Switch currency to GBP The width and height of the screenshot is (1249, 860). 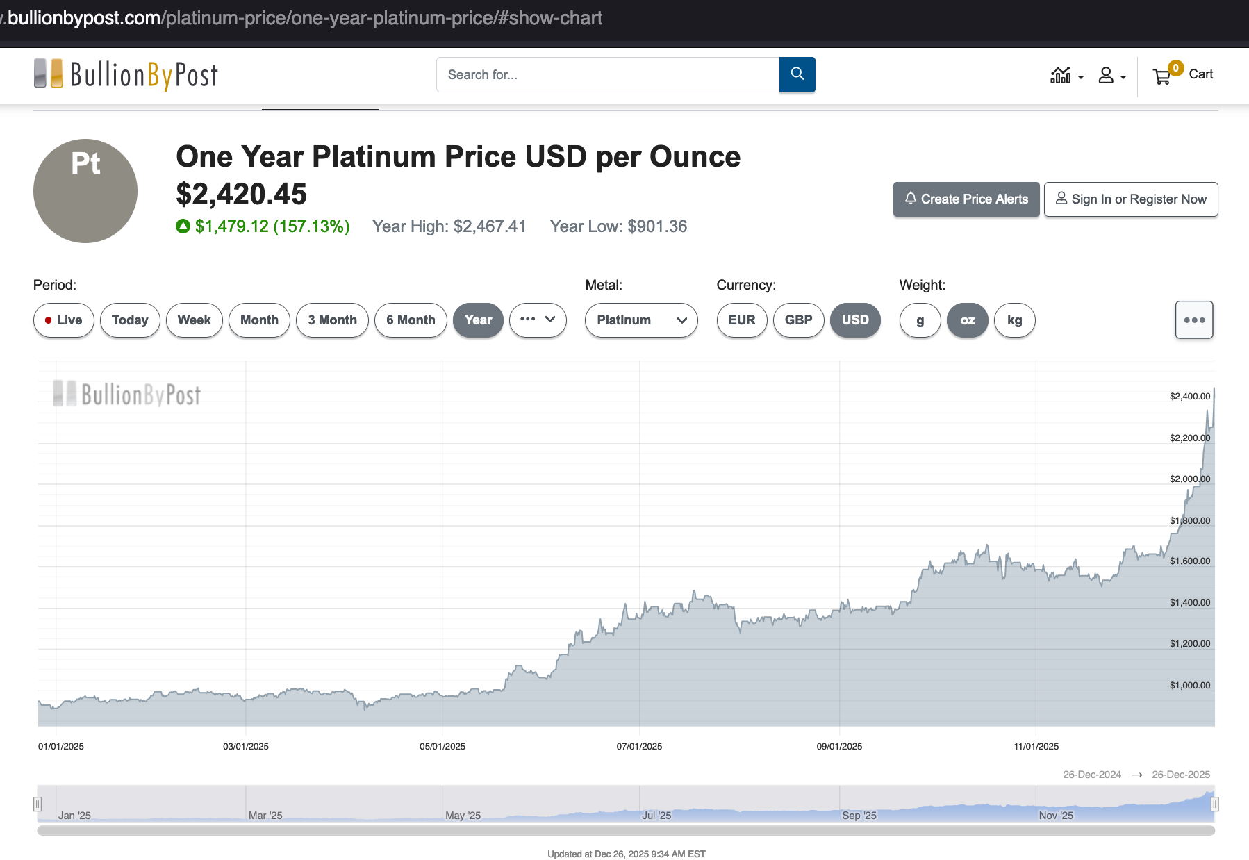coord(798,320)
